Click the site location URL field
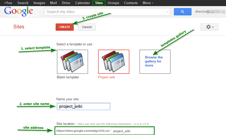The width and height of the screenshot is (226, 135). (132, 131)
